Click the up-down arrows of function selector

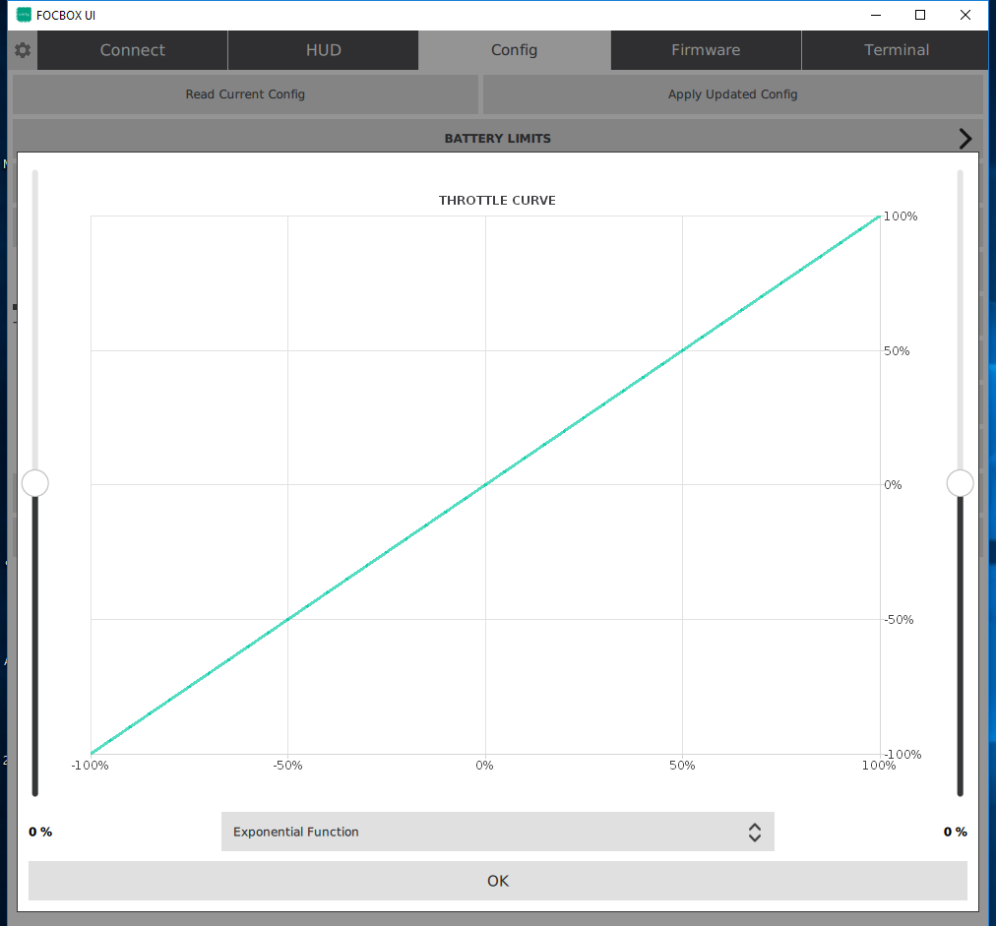coord(754,832)
